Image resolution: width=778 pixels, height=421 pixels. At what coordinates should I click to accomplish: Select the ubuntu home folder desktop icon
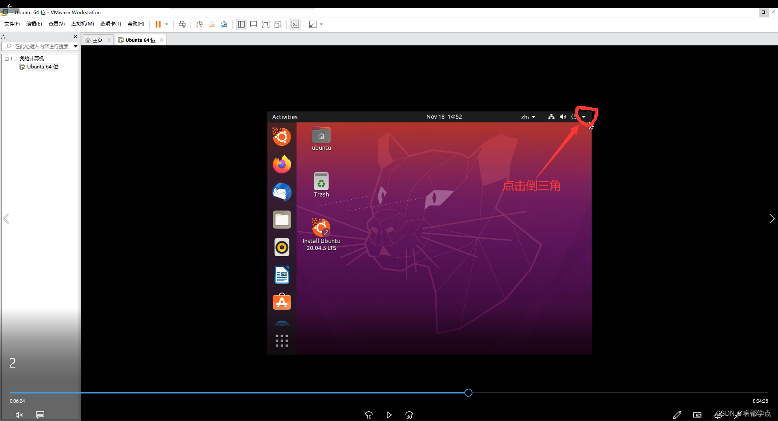(x=321, y=139)
